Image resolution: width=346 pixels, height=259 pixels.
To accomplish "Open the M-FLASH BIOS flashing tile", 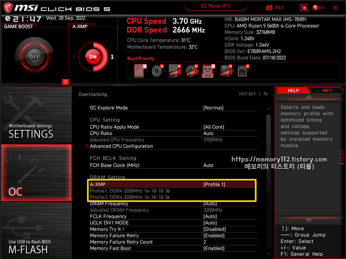I will 36,230.
